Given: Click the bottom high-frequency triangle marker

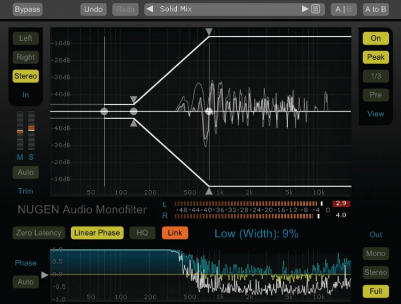Looking at the screenshot, I should [x=209, y=191].
